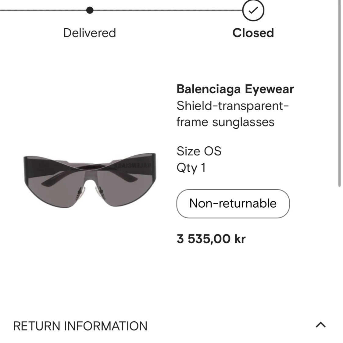
Task: Click the Closed checkmark circle icon
Action: tap(253, 10)
